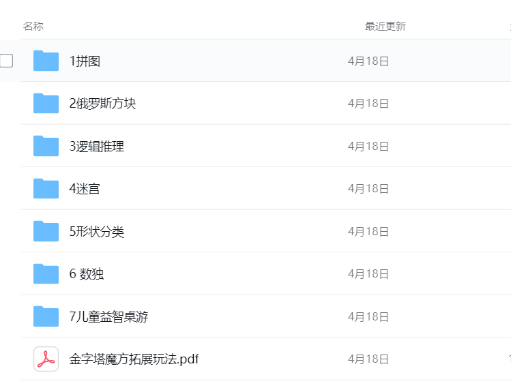This screenshot has width=511, height=390.
Task: Click the 5形状分类 folder icon
Action: tap(46, 231)
